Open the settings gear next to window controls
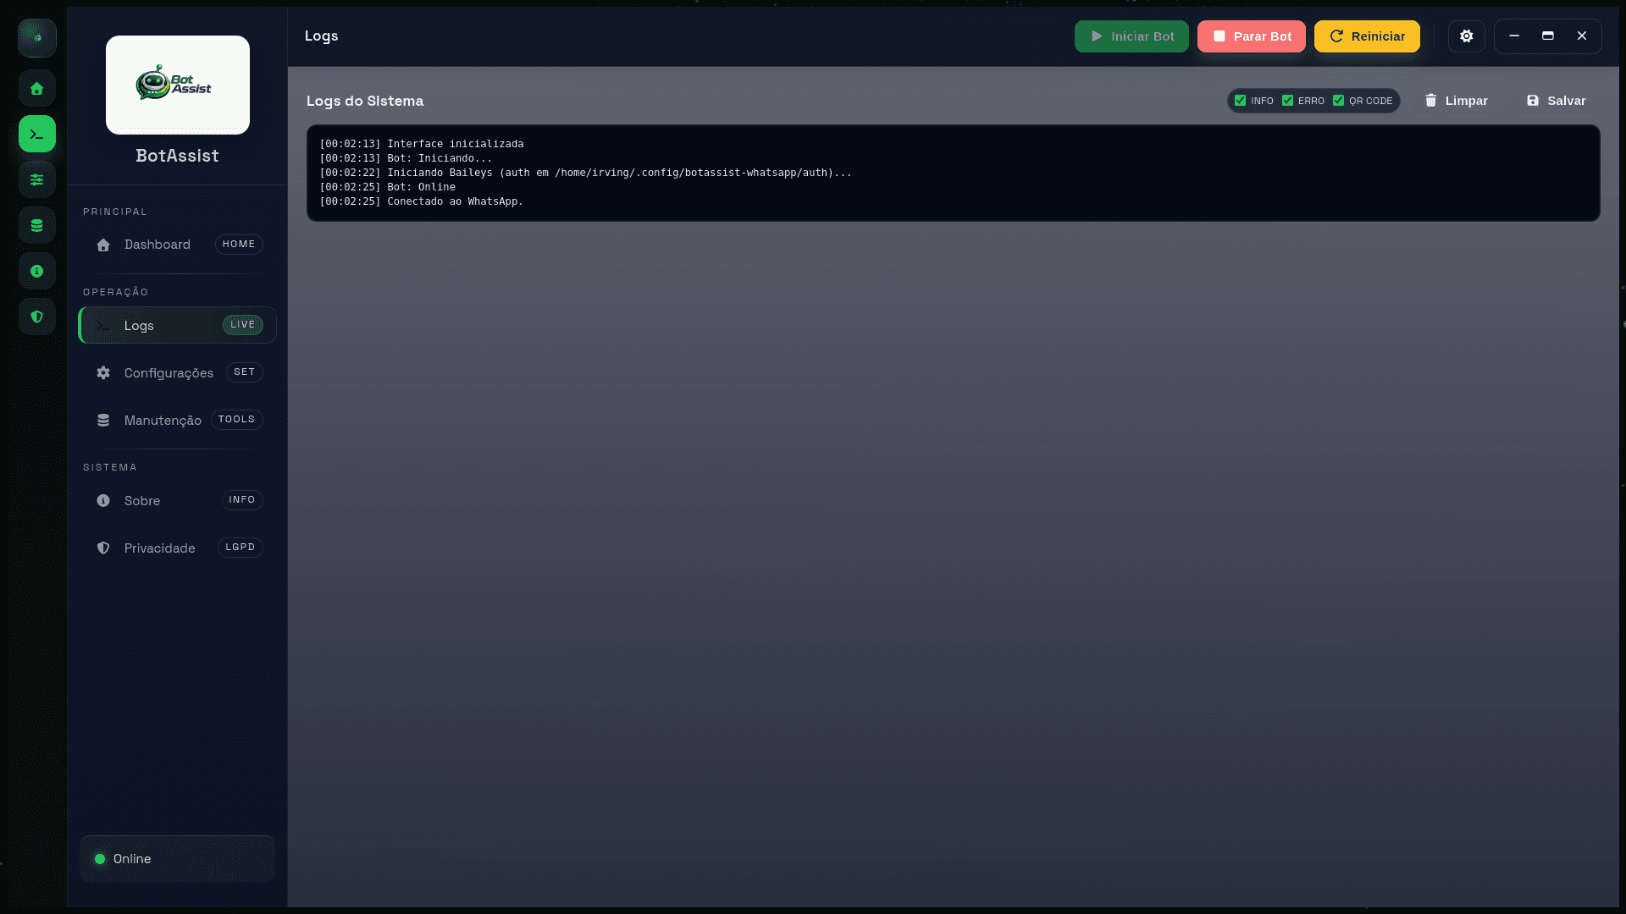 [x=1466, y=36]
